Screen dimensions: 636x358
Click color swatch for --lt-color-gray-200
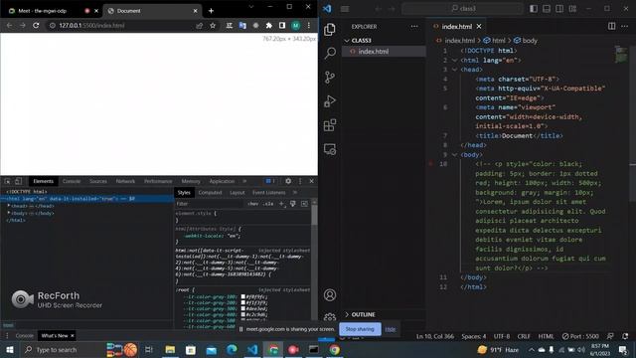242,302
